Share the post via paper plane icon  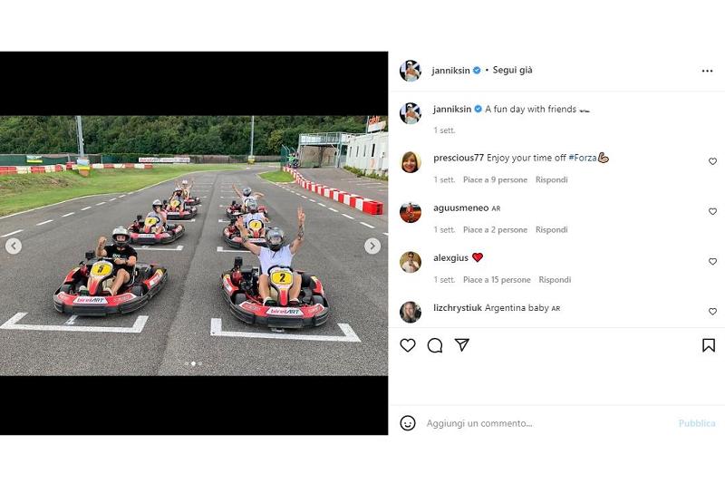tap(462, 344)
